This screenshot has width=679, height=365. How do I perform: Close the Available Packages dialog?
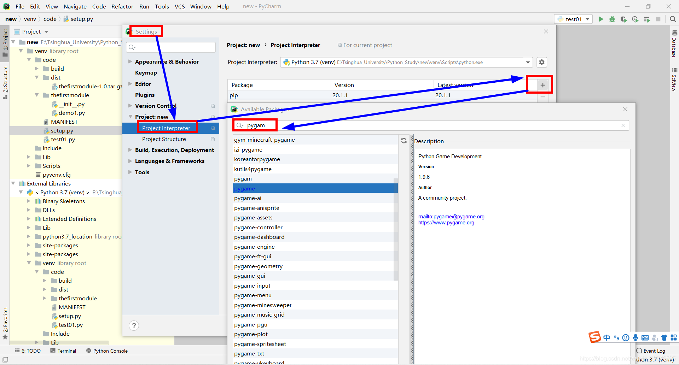pos(625,109)
